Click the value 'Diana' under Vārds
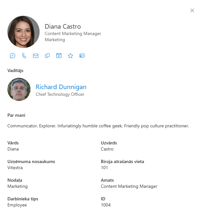The width and height of the screenshot is (201, 210). [x=13, y=149]
